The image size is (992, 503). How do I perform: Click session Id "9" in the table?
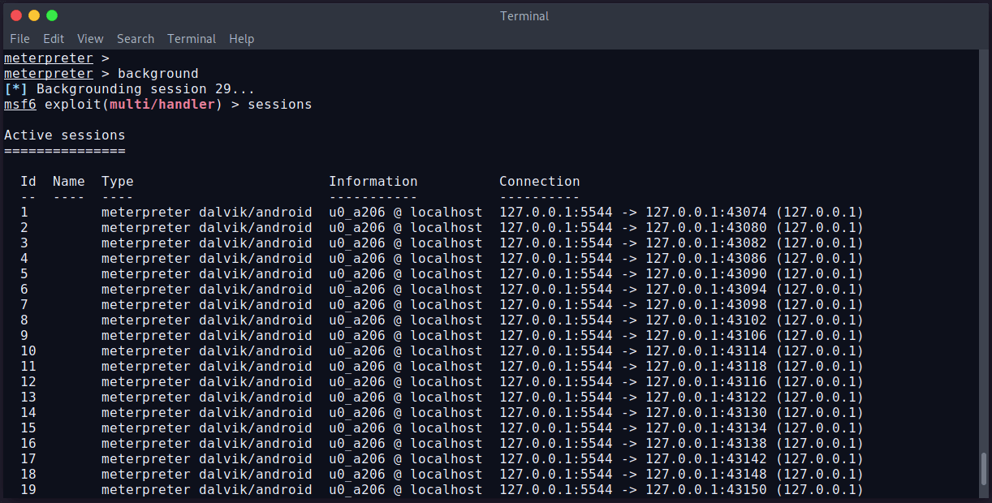coord(24,336)
